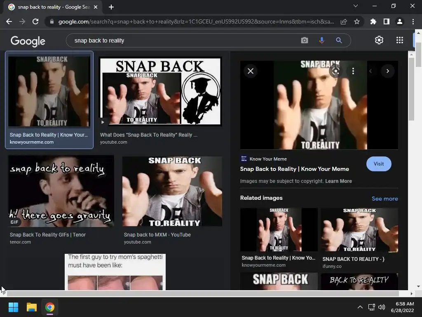Image resolution: width=422 pixels, height=317 pixels.
Task: Click the preview panel scrollbar thumb
Action: coord(411,89)
